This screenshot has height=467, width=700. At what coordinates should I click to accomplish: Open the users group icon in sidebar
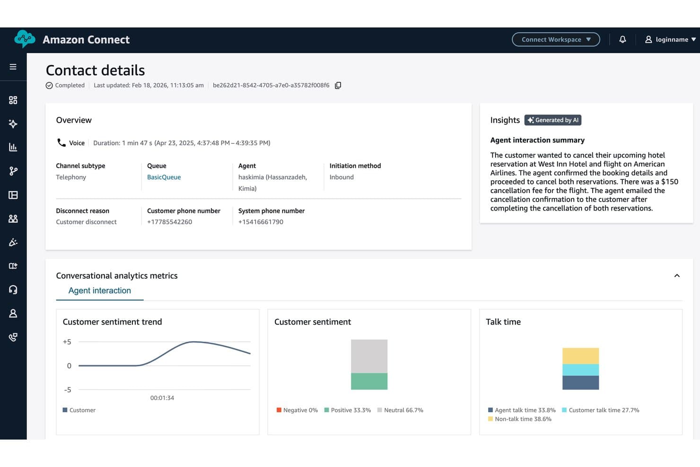click(13, 219)
